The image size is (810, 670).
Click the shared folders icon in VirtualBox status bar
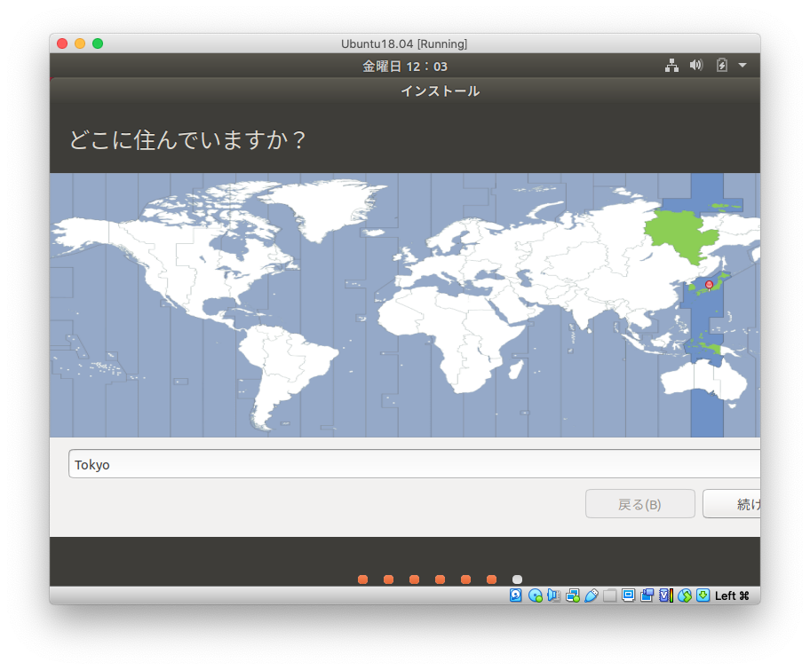610,595
